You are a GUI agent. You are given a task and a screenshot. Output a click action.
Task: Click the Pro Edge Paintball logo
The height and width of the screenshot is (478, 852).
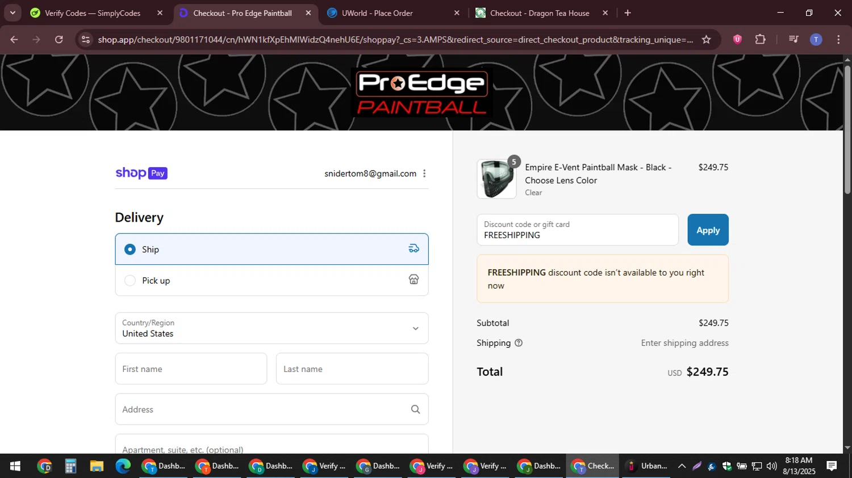421,93
